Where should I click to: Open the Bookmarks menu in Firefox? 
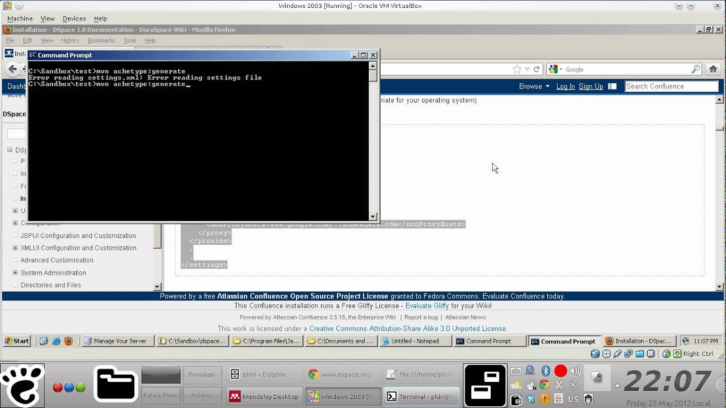coord(101,41)
